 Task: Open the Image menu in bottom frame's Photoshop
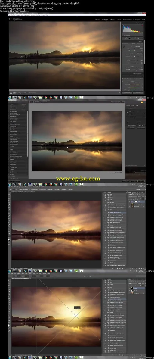tap(19, 273)
